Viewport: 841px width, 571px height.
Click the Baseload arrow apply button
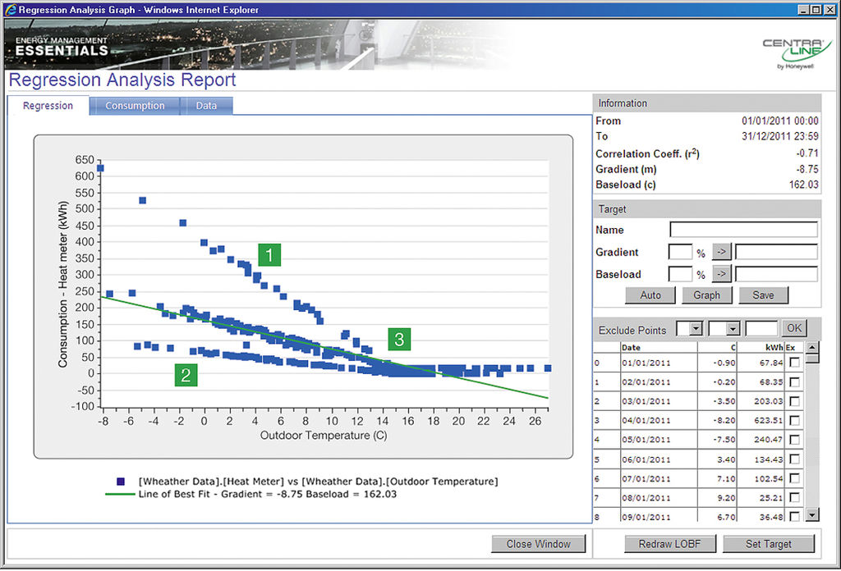721,274
